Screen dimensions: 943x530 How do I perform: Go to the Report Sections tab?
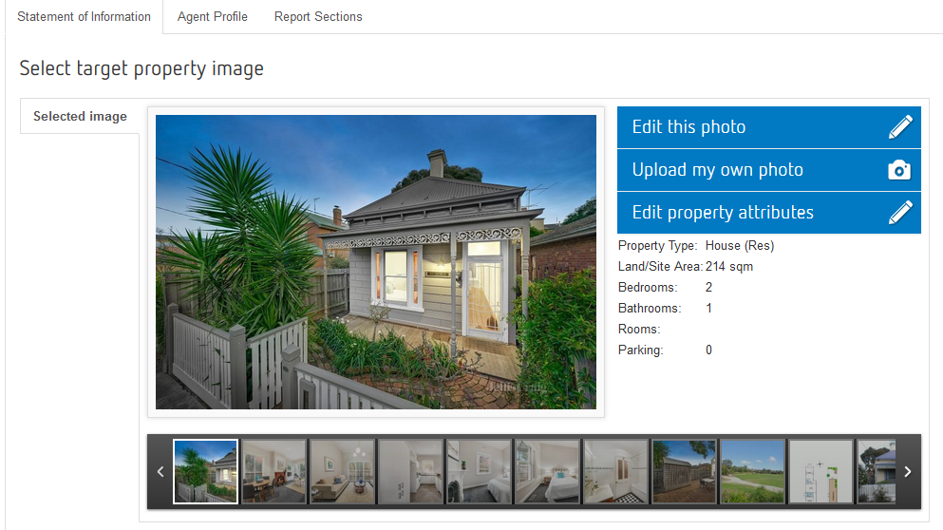318,17
